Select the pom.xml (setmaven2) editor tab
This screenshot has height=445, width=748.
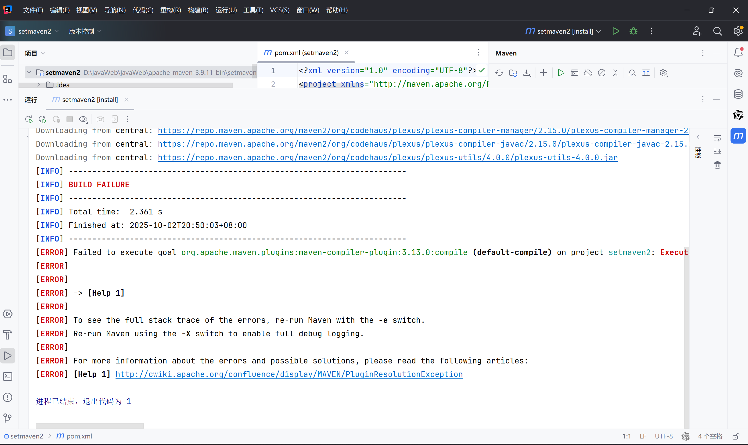306,53
